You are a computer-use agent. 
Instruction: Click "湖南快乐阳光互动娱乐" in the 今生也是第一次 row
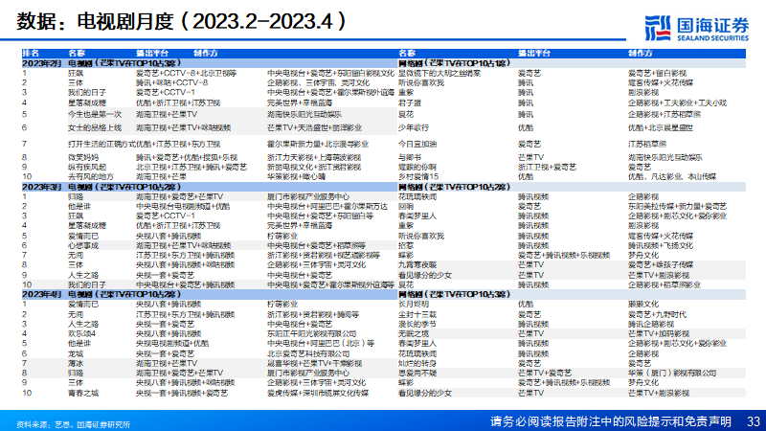pos(304,114)
